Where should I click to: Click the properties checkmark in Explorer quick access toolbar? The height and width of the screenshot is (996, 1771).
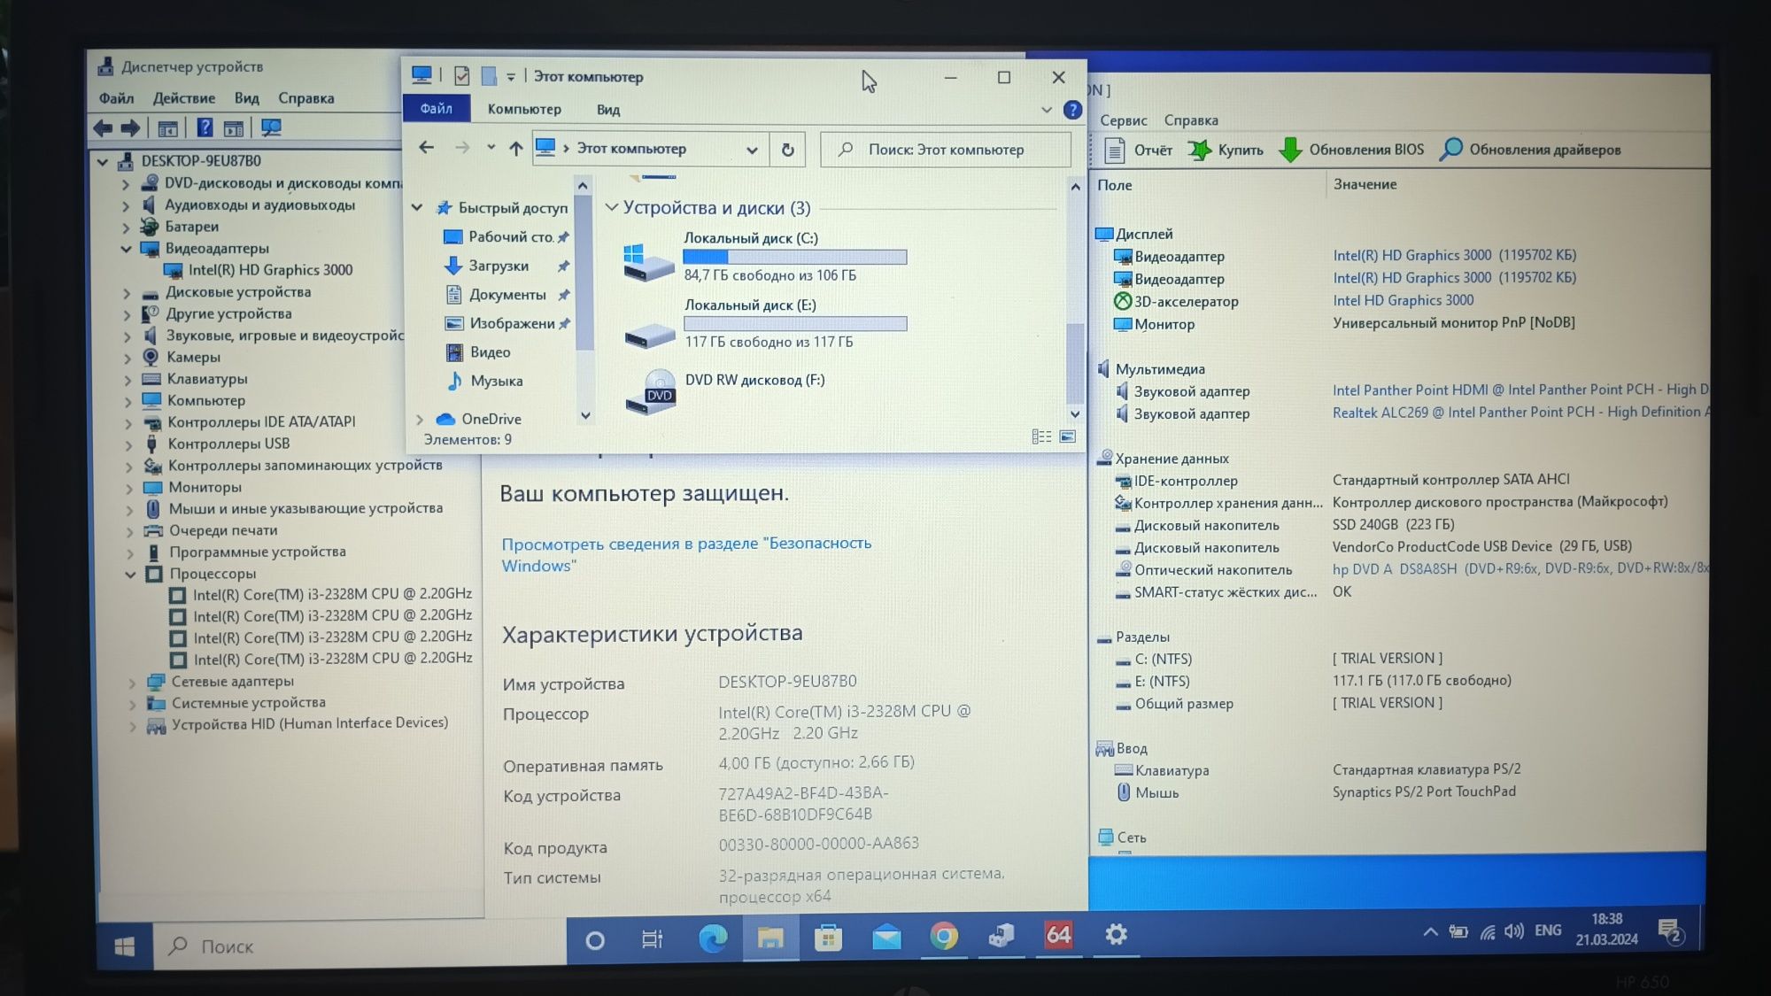click(x=461, y=77)
